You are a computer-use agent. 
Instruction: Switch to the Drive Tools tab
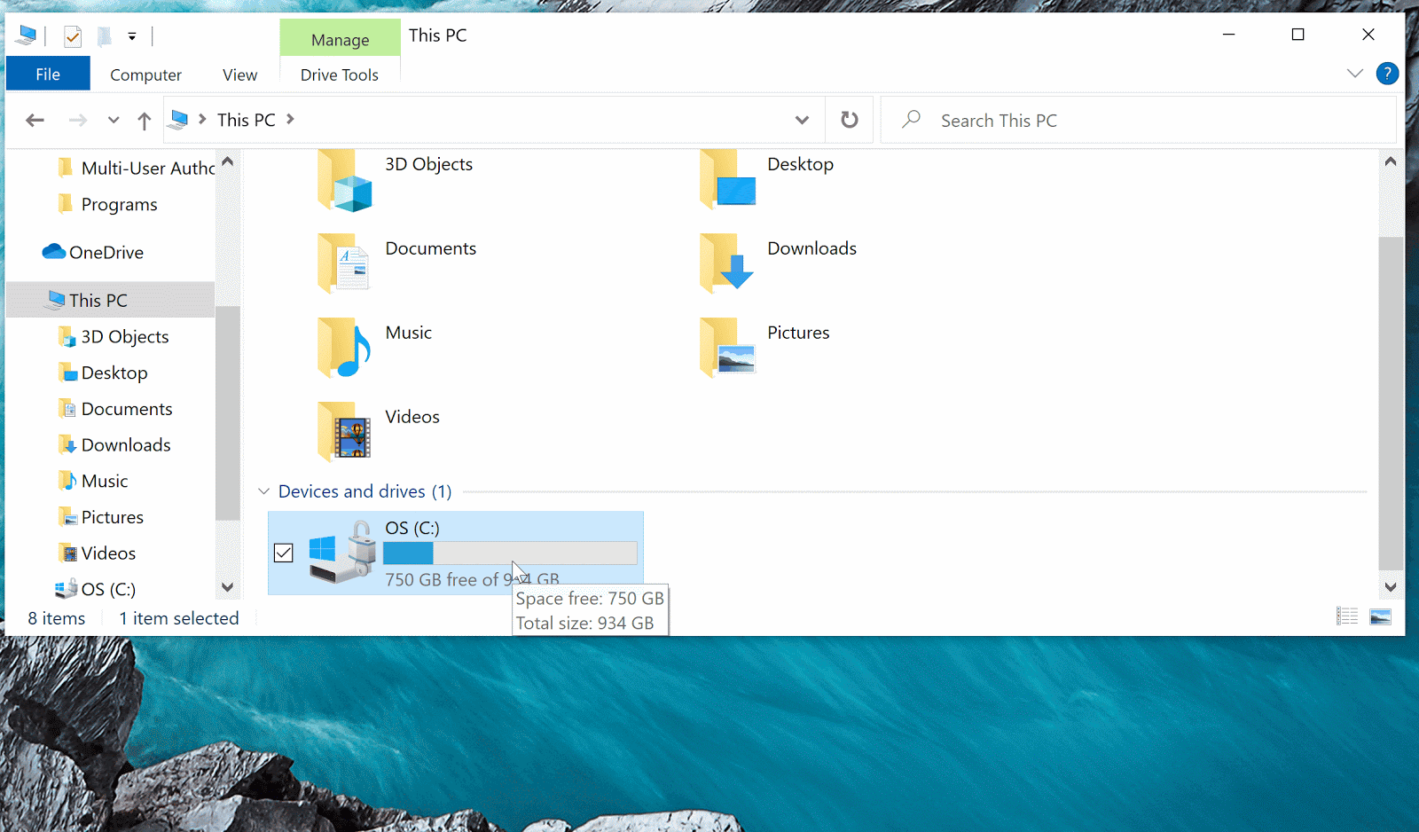[339, 75]
